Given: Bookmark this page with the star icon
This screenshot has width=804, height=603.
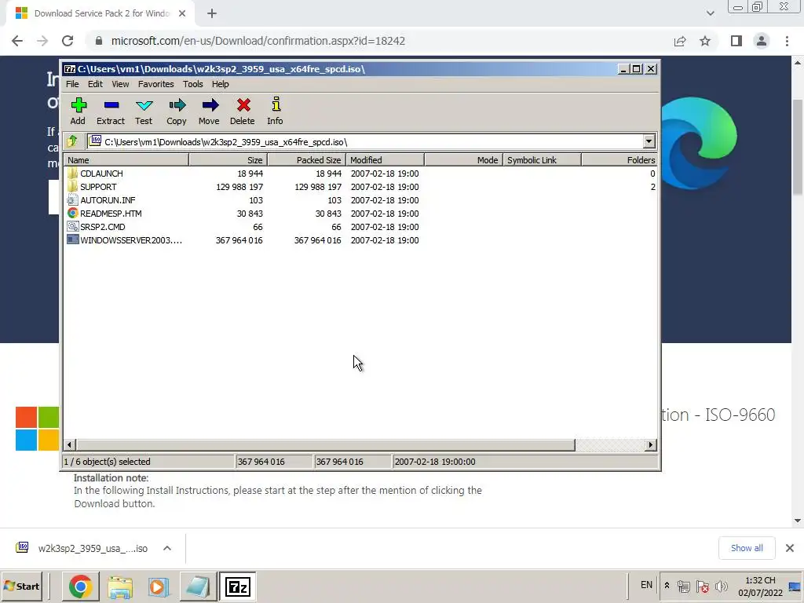Looking at the screenshot, I should (705, 41).
